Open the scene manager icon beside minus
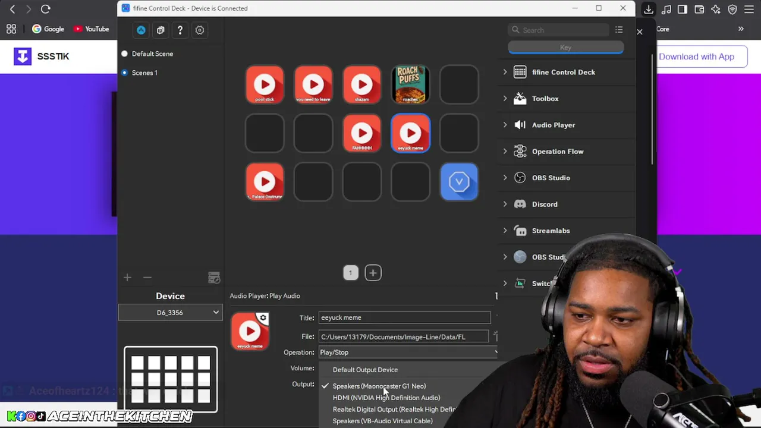This screenshot has height=428, width=761. [x=214, y=278]
